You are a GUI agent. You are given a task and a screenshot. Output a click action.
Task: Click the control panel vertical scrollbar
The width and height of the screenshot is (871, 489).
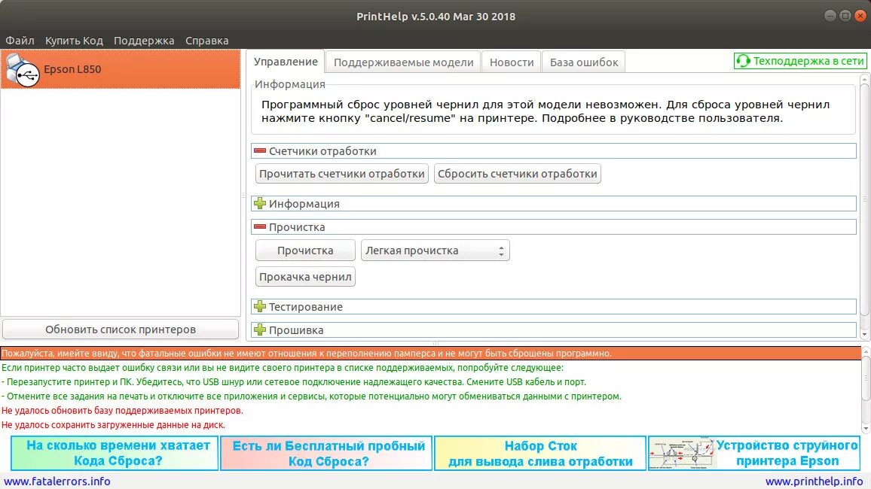click(x=864, y=199)
